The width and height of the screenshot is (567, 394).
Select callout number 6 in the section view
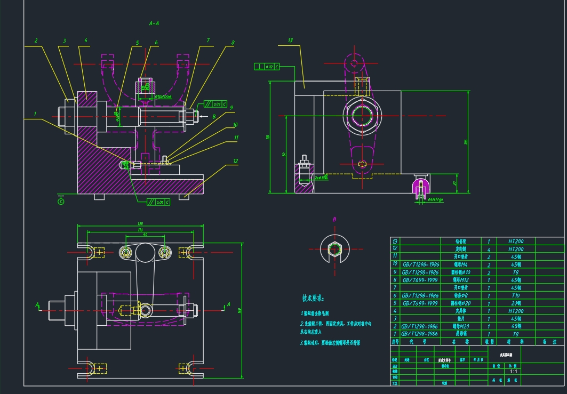tap(156, 43)
